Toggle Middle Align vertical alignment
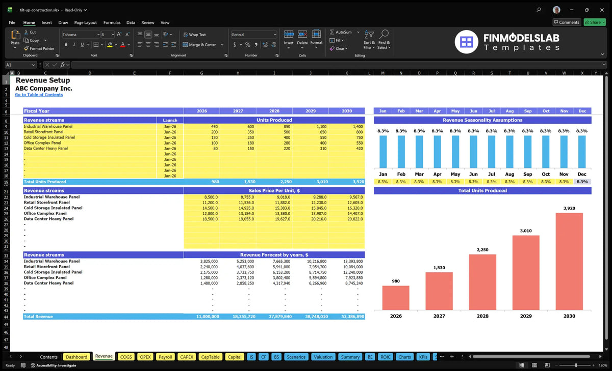This screenshot has height=371, width=612. (148, 35)
